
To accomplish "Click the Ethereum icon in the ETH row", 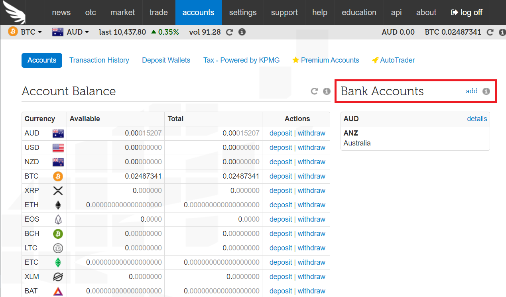I will click(58, 205).
